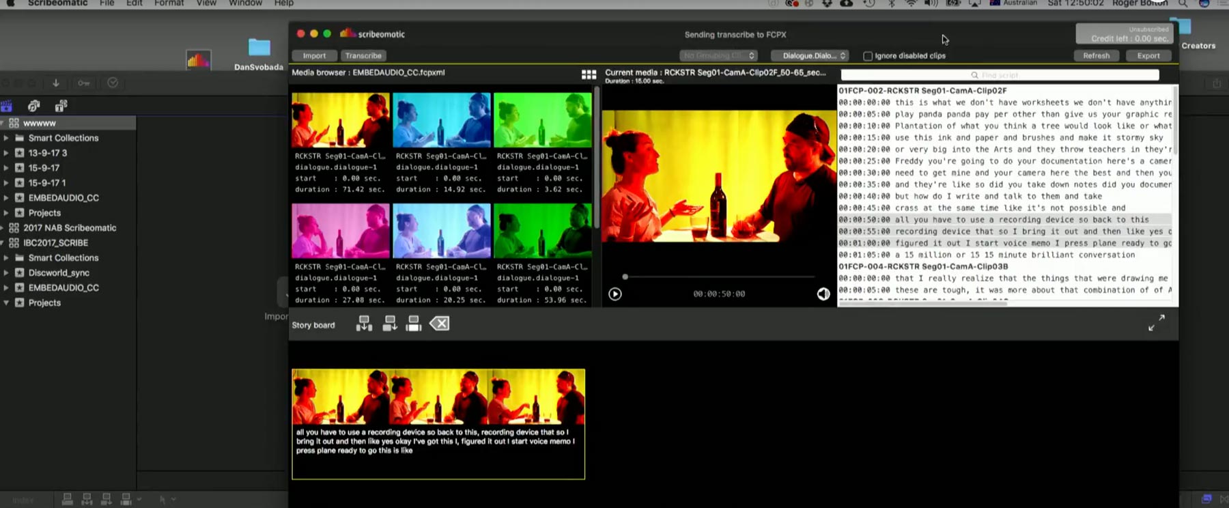This screenshot has height=508, width=1229.
Task: Select the yellow clip in the Story board
Action: pyautogui.click(x=438, y=424)
